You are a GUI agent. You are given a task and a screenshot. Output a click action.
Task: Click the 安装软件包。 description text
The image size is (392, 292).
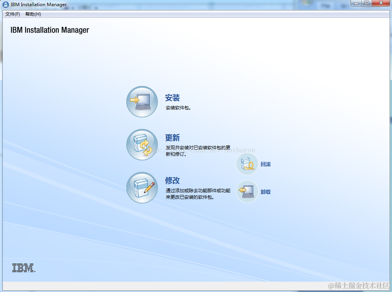(x=178, y=108)
